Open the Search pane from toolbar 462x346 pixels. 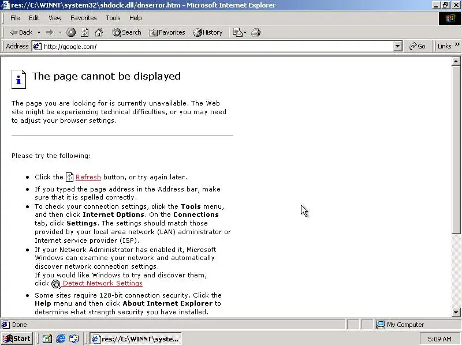126,32
